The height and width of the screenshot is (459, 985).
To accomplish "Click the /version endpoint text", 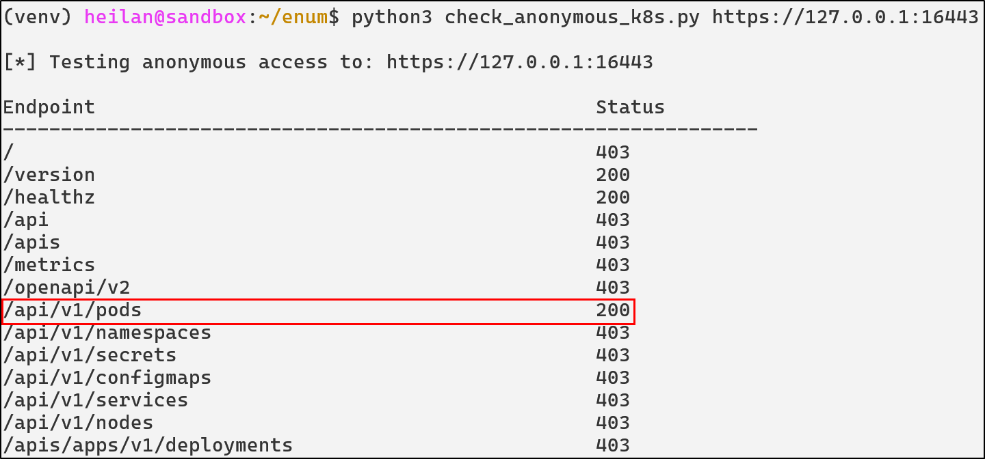I will pyautogui.click(x=49, y=175).
